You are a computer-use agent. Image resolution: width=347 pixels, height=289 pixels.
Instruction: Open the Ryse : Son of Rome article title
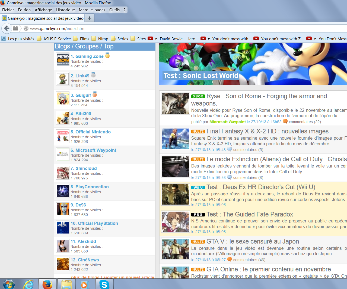(x=259, y=100)
